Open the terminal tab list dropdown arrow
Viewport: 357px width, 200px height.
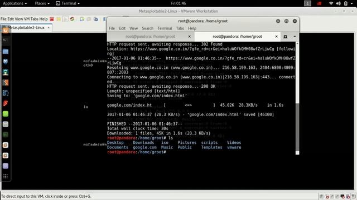tap(295, 37)
